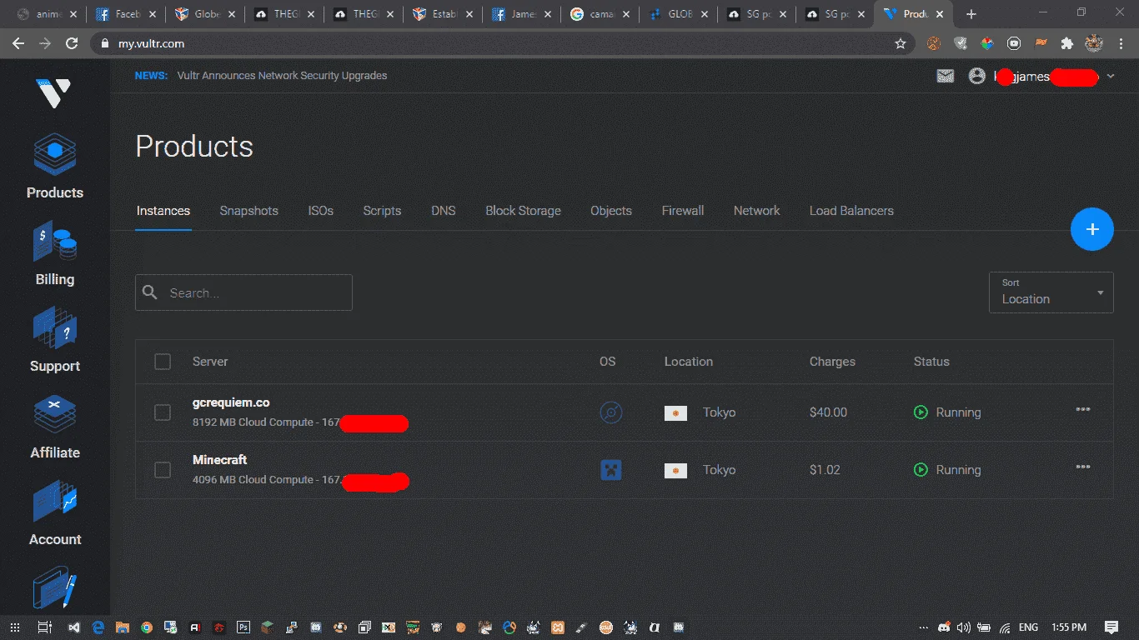Open the volume control in system tray
Screen dimensions: 1139x640
pos(964,627)
